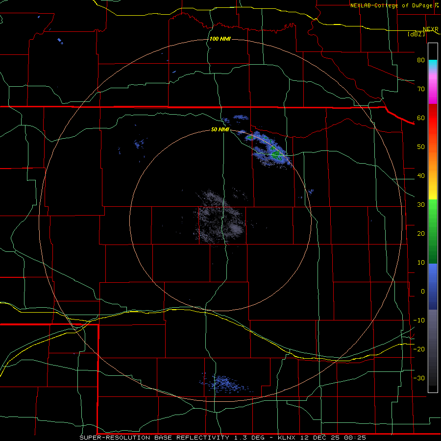Image resolution: width=441 pixels, height=441 pixels.
Task: Click the -20 value on the dBZ scale
Action: point(419,349)
